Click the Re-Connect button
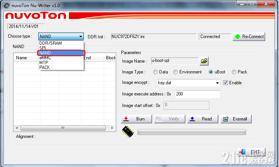This screenshot has height=167, width=279. point(249,37)
